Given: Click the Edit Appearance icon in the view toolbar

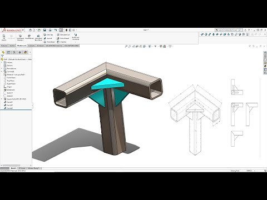Looking at the screenshot, I should (x=161, y=46).
